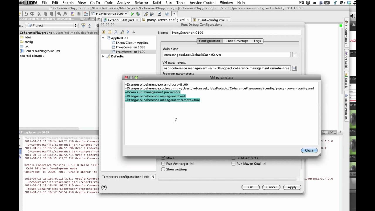The width and height of the screenshot is (375, 211).
Task: Toggle Build Artifacts checkbox
Action: click(233, 158)
